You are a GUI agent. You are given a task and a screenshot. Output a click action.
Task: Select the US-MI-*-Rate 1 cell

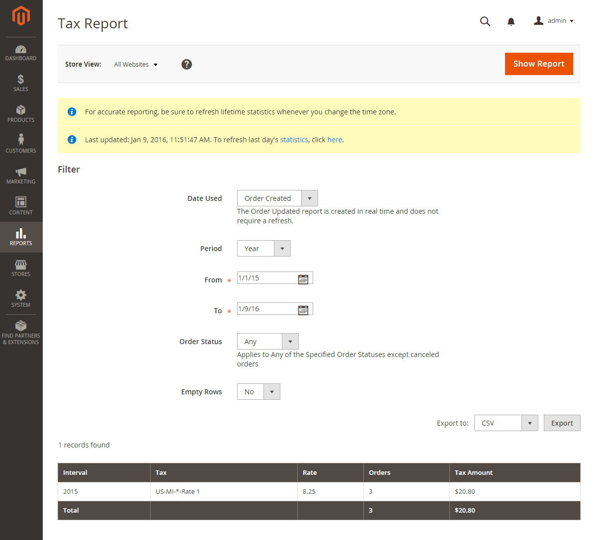point(224,491)
